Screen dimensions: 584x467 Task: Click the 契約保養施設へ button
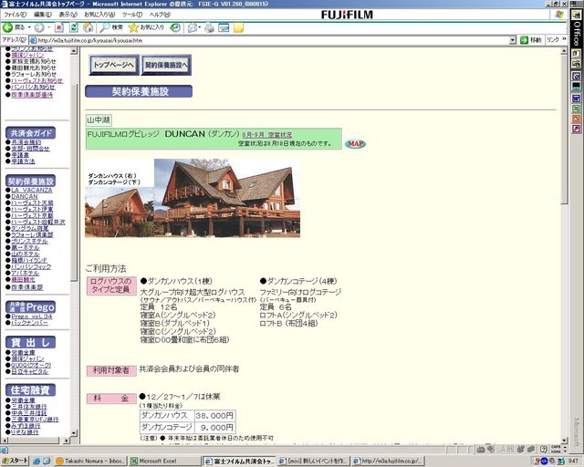[x=166, y=65]
